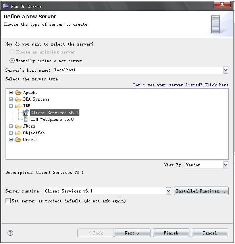
Task: Click the Oracle folder icon
Action: coord(18,139)
